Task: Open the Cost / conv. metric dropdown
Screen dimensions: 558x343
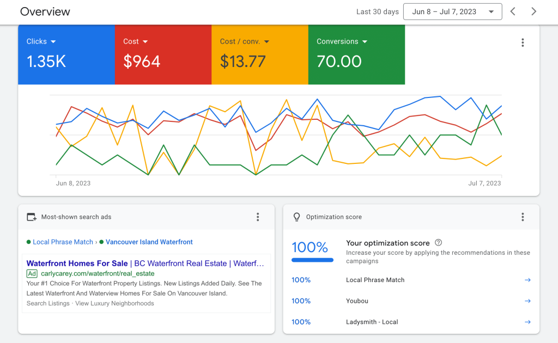Action: click(267, 41)
